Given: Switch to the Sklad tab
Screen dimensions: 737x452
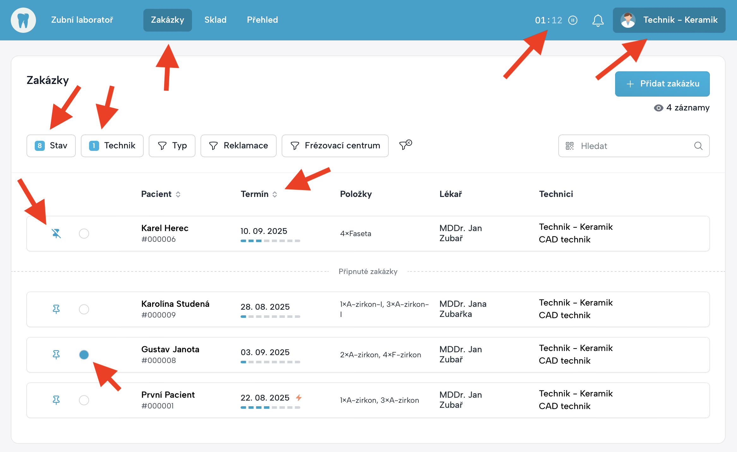Looking at the screenshot, I should [215, 20].
